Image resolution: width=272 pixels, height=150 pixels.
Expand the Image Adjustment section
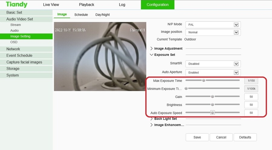[x=168, y=48]
